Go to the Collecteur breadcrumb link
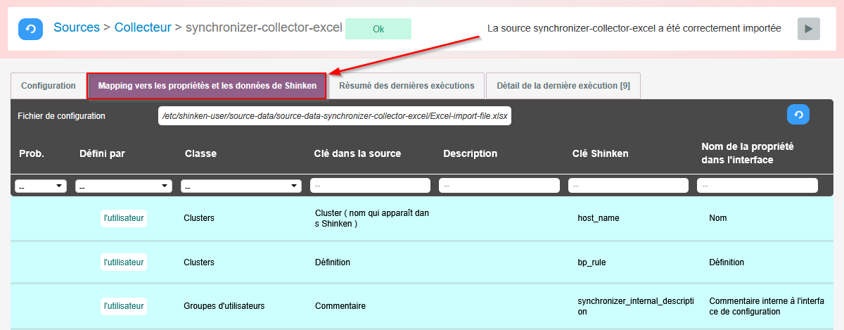This screenshot has width=844, height=330. [x=143, y=28]
